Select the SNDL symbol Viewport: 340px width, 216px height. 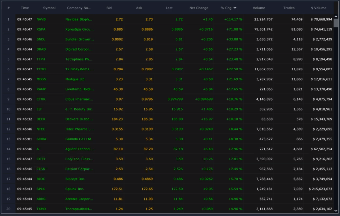pyautogui.click(x=41, y=39)
